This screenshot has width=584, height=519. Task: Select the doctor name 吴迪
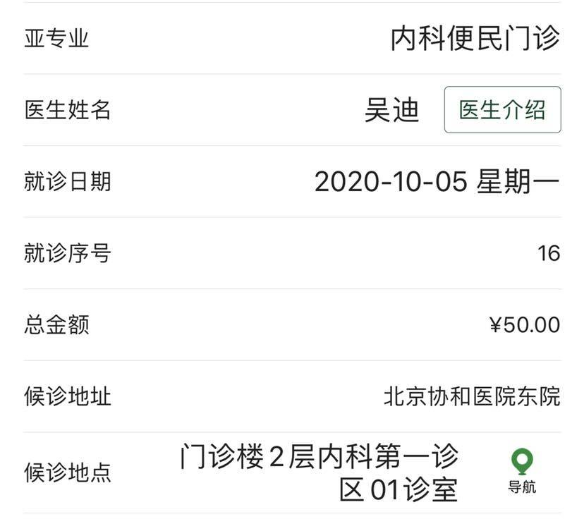(x=392, y=110)
